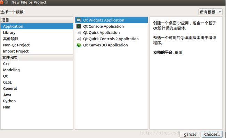The height and width of the screenshot is (138, 226).
Task: Select the Modeling category
Action: (x=37, y=70)
